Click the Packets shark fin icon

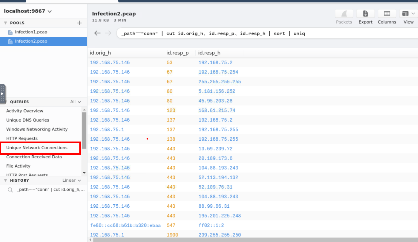coord(344,14)
